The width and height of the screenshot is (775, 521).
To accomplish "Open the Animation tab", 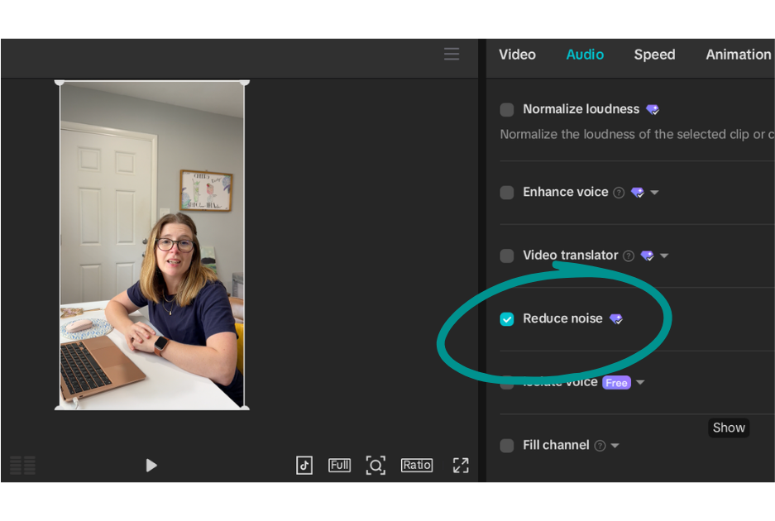I will click(739, 55).
